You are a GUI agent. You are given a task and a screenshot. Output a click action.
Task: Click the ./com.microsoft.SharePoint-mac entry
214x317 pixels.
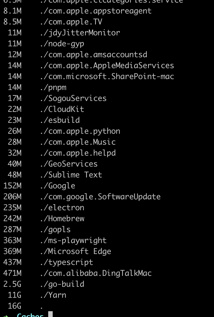coord(107,76)
